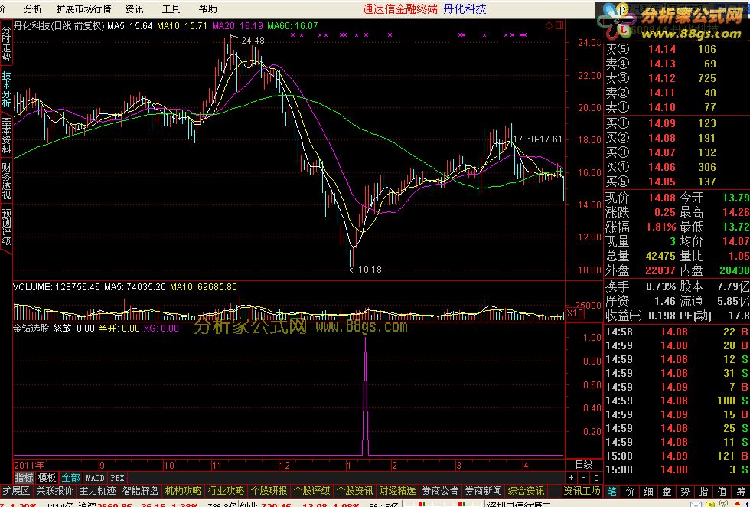This screenshot has height=507, width=750.
Task: Open the 券商公告 bottom tab
Action: coord(440,491)
